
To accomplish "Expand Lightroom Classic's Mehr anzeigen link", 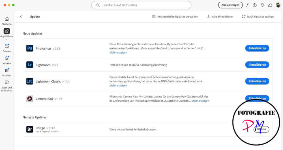I will click(118, 85).
